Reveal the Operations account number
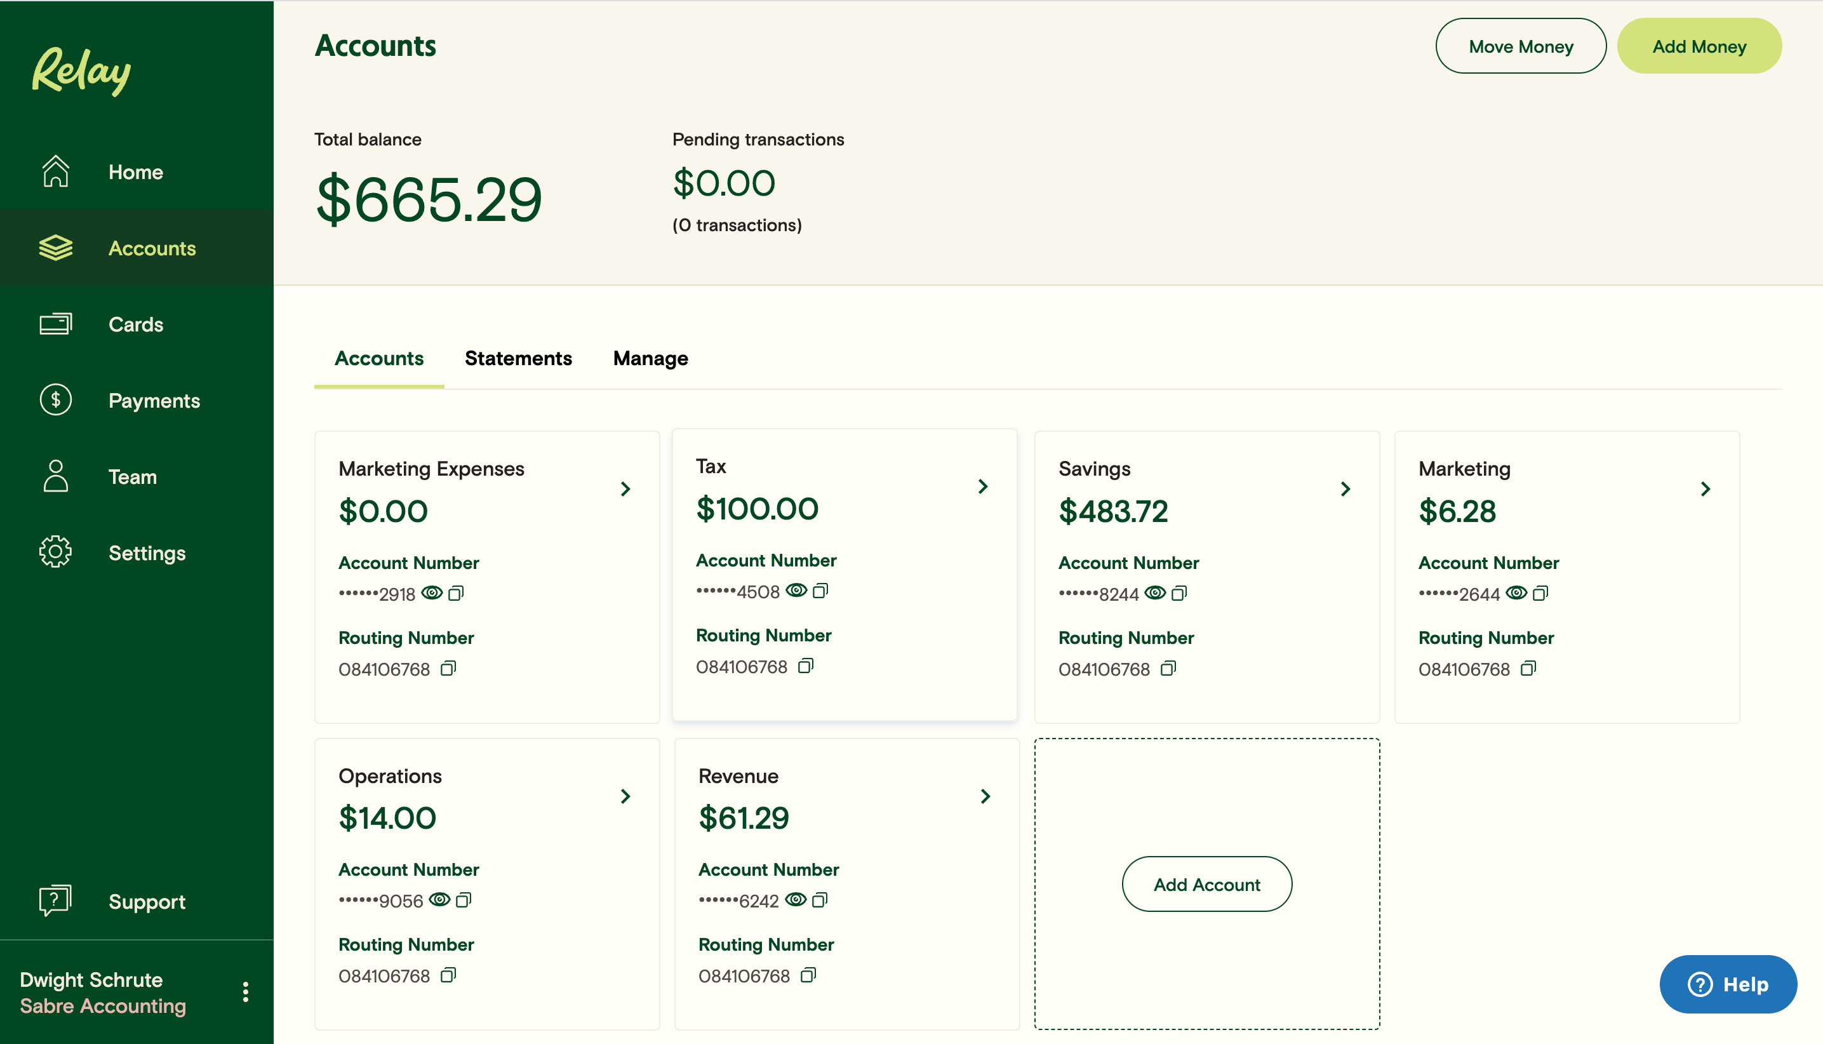The height and width of the screenshot is (1044, 1823). tap(439, 900)
